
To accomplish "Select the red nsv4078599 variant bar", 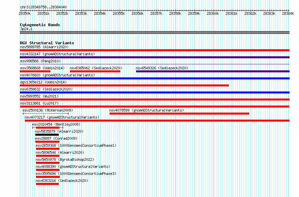I will (179, 114).
